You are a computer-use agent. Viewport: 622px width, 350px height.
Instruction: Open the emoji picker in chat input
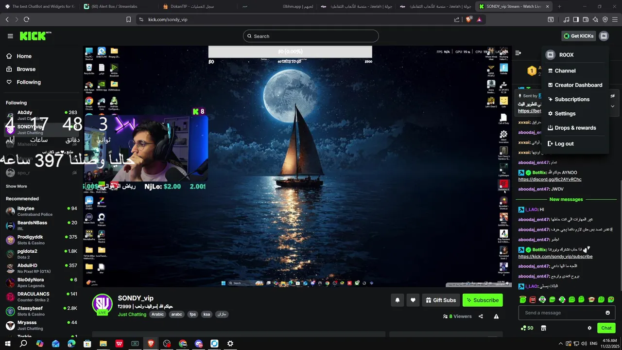pos(607,313)
